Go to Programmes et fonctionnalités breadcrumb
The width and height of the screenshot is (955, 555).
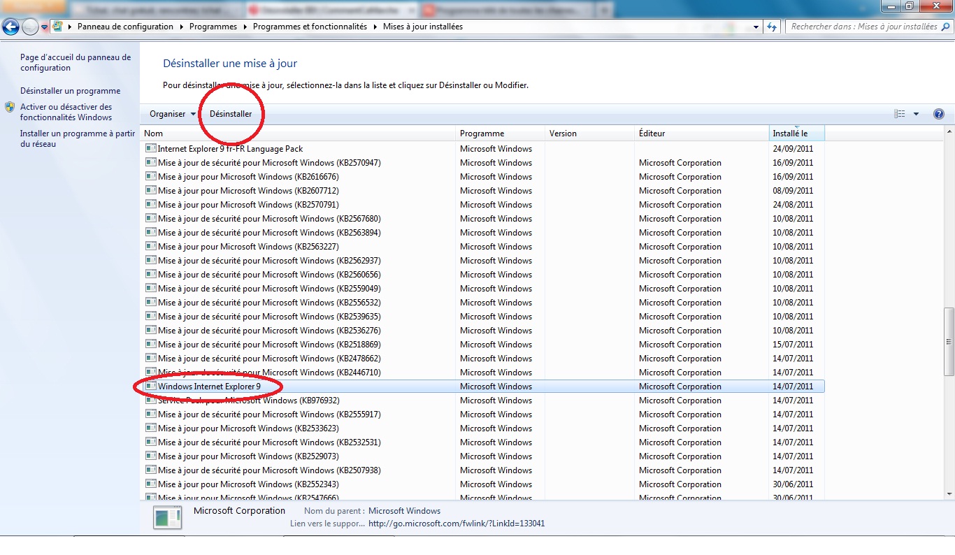pos(310,27)
